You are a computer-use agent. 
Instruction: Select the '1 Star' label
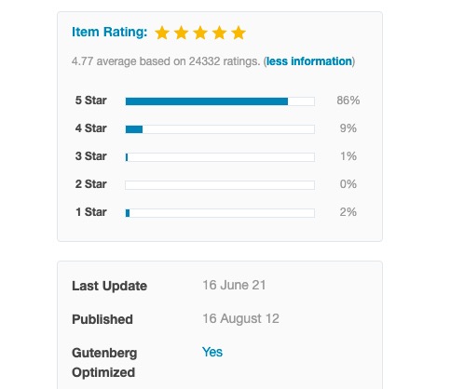[91, 212]
